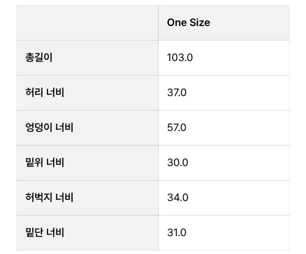This screenshot has height=254, width=306.
Task: Click 너비 in the 엉덩이 너비 label
Action: (x=65, y=127)
